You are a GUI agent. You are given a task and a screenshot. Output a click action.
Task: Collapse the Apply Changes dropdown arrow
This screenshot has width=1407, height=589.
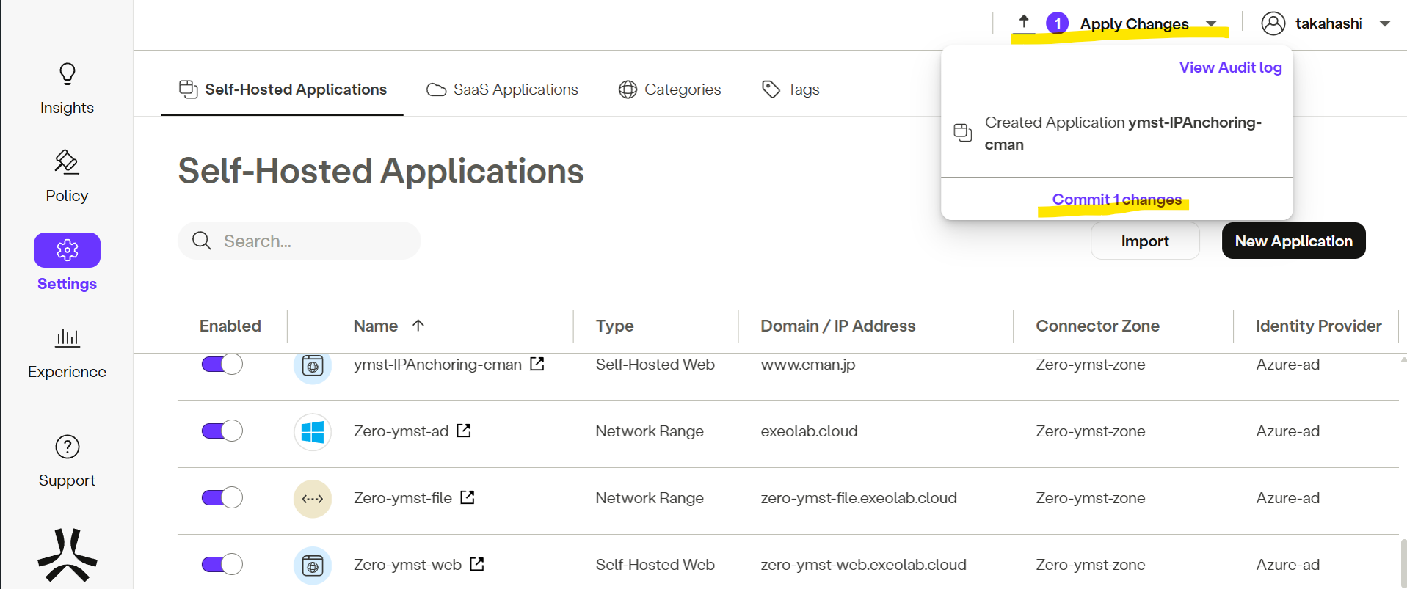click(1211, 24)
